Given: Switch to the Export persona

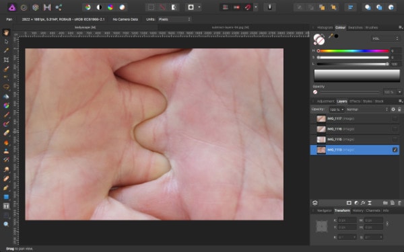Looking at the screenshot, I should point(59,7).
